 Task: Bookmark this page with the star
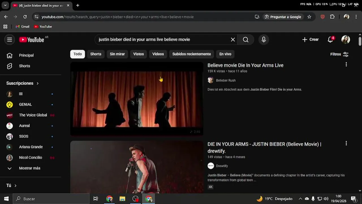(x=309, y=17)
